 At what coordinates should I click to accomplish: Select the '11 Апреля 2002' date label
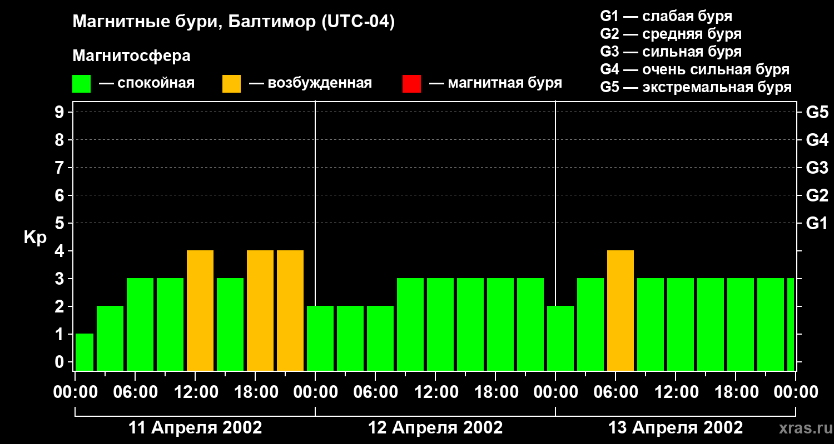(x=195, y=428)
